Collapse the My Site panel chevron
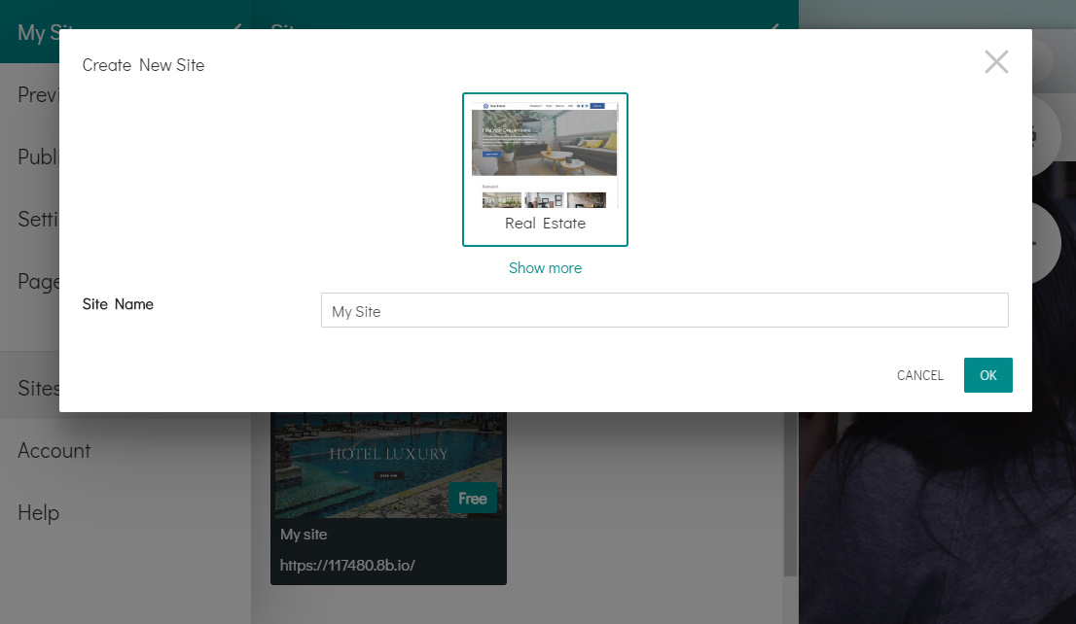This screenshot has height=624, width=1076. pos(236,26)
